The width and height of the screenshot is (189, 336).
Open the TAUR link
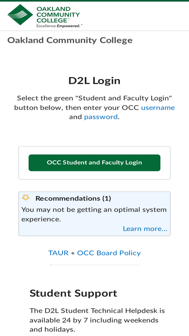pos(58,253)
